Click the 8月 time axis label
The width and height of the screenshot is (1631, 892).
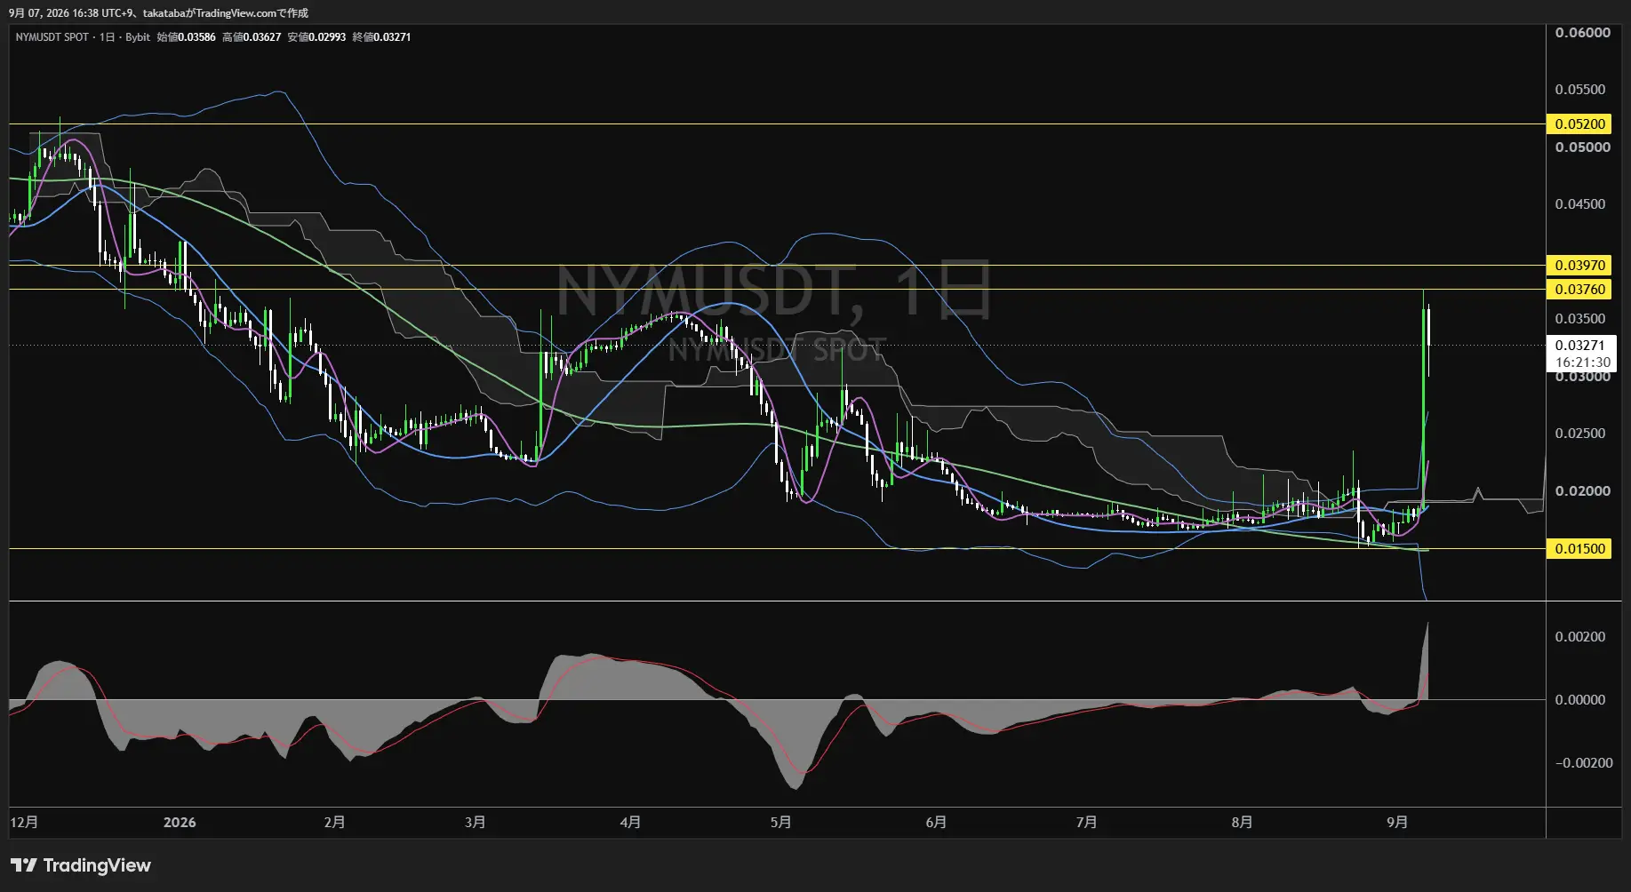coord(1242,823)
